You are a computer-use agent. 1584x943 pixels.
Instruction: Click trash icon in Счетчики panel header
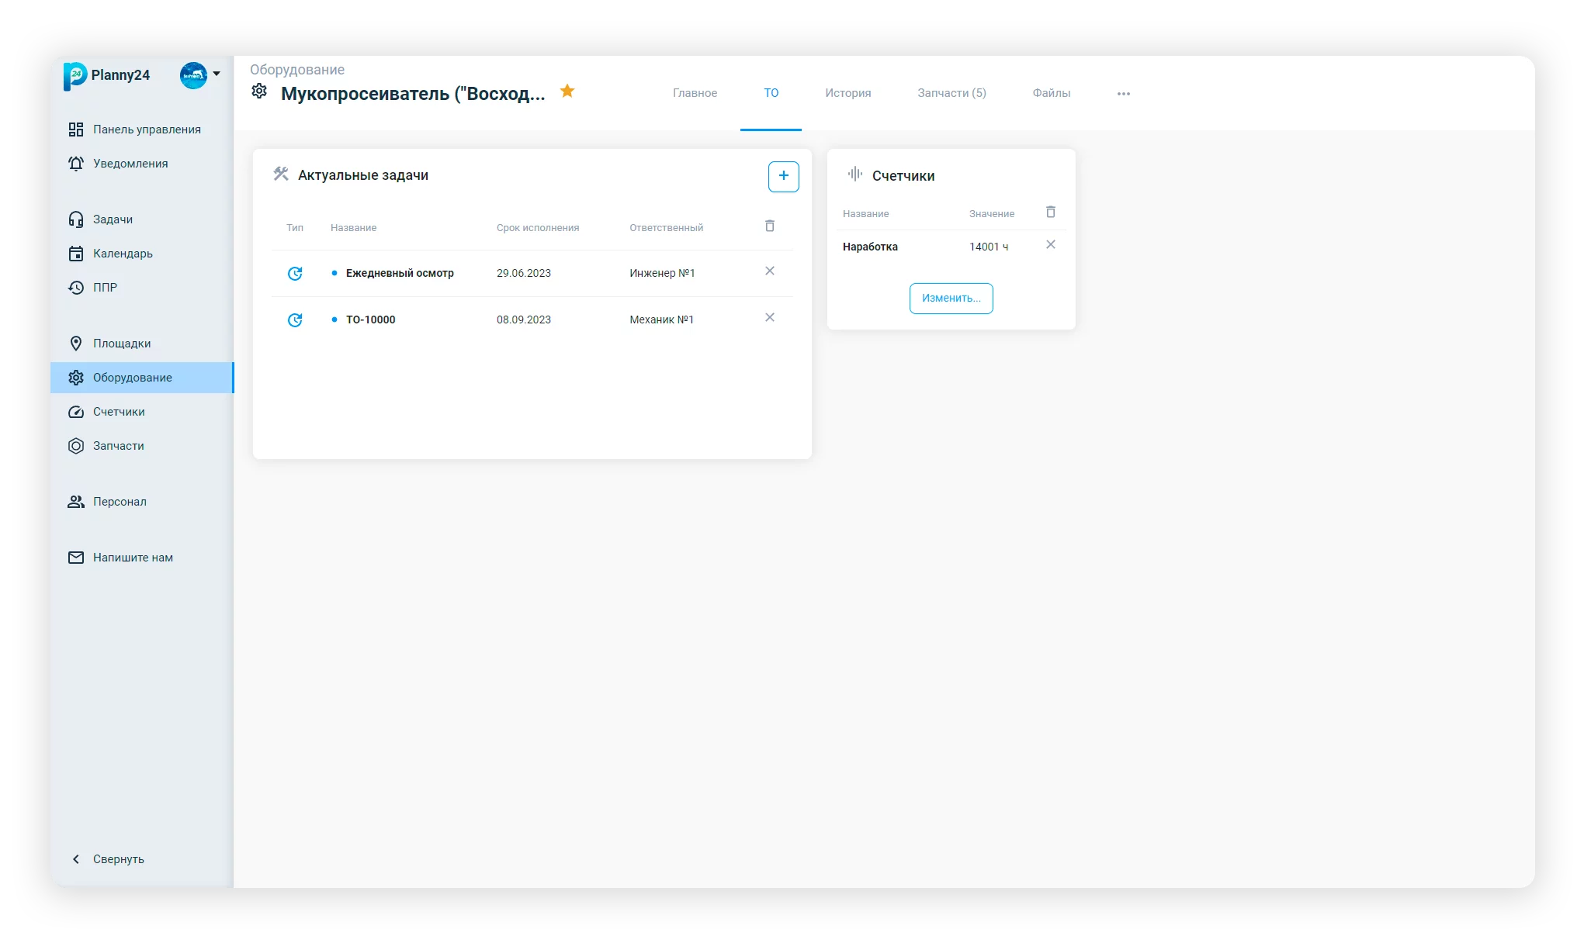click(x=1050, y=212)
